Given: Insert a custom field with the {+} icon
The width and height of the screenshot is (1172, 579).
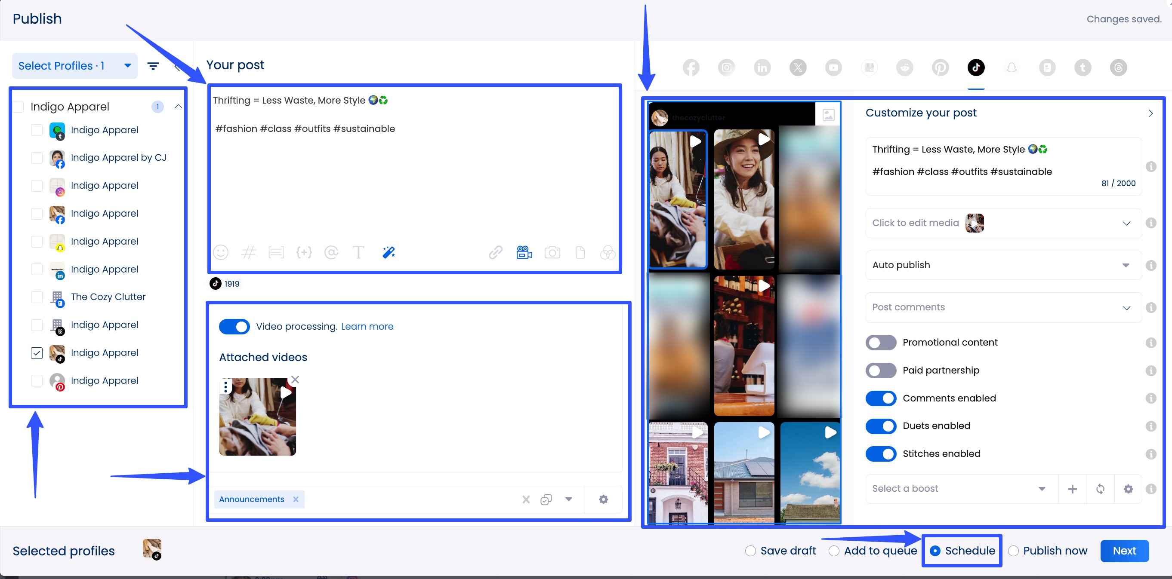Looking at the screenshot, I should (304, 253).
